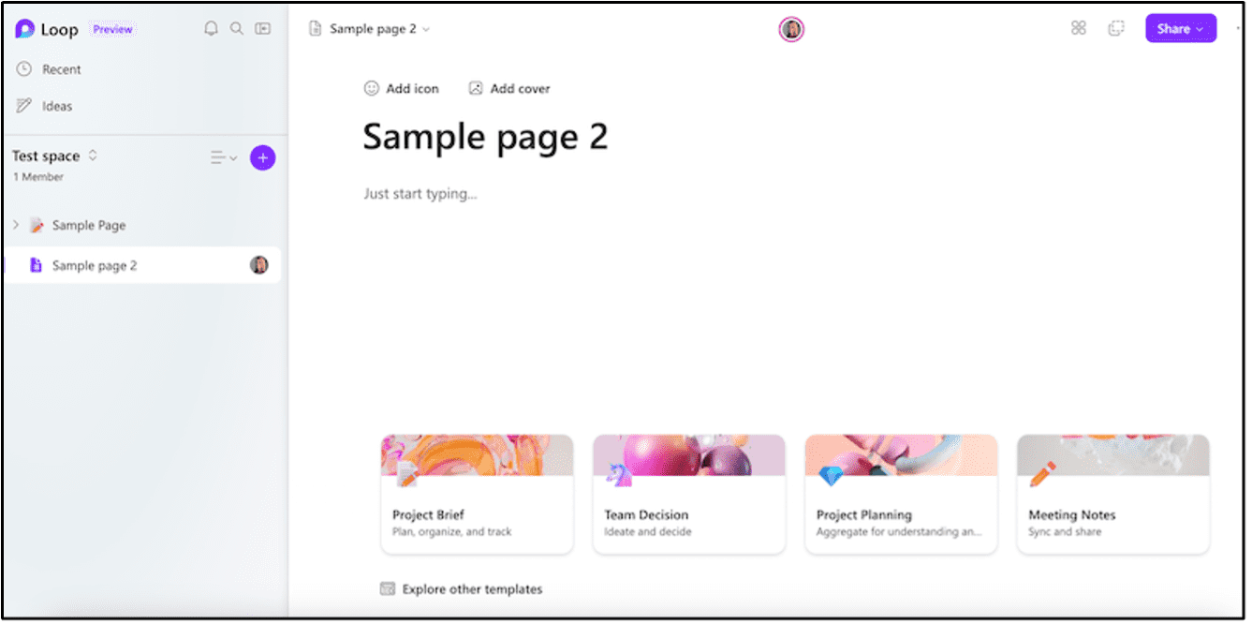Click the purple plus add-page button
Viewport: 1252px width, 624px height.
coord(263,158)
